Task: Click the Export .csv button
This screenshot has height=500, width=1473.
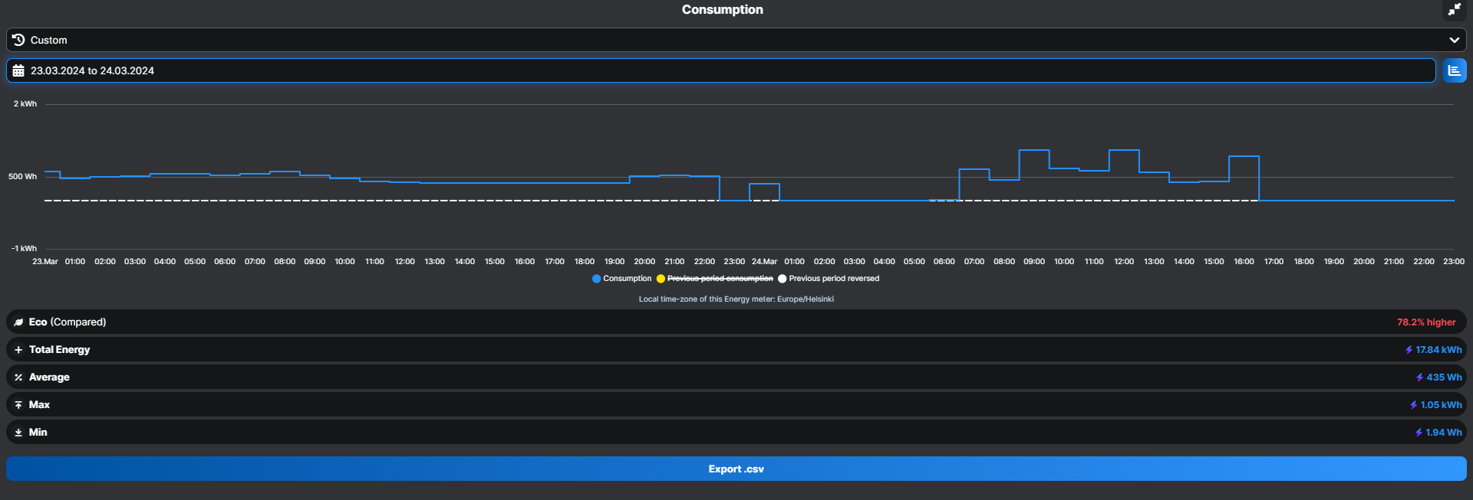Action: [x=736, y=469]
